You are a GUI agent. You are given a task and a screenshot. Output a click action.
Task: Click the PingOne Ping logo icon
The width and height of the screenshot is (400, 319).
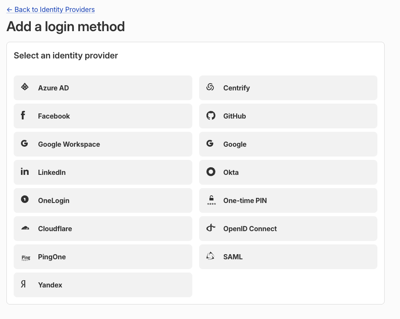tap(26, 258)
